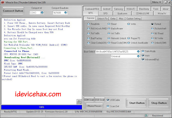Viewport: 172px width, 118px height.
Task: Click the S/N: MBCM120308NB0D08 status entry
Action: tap(88, 112)
